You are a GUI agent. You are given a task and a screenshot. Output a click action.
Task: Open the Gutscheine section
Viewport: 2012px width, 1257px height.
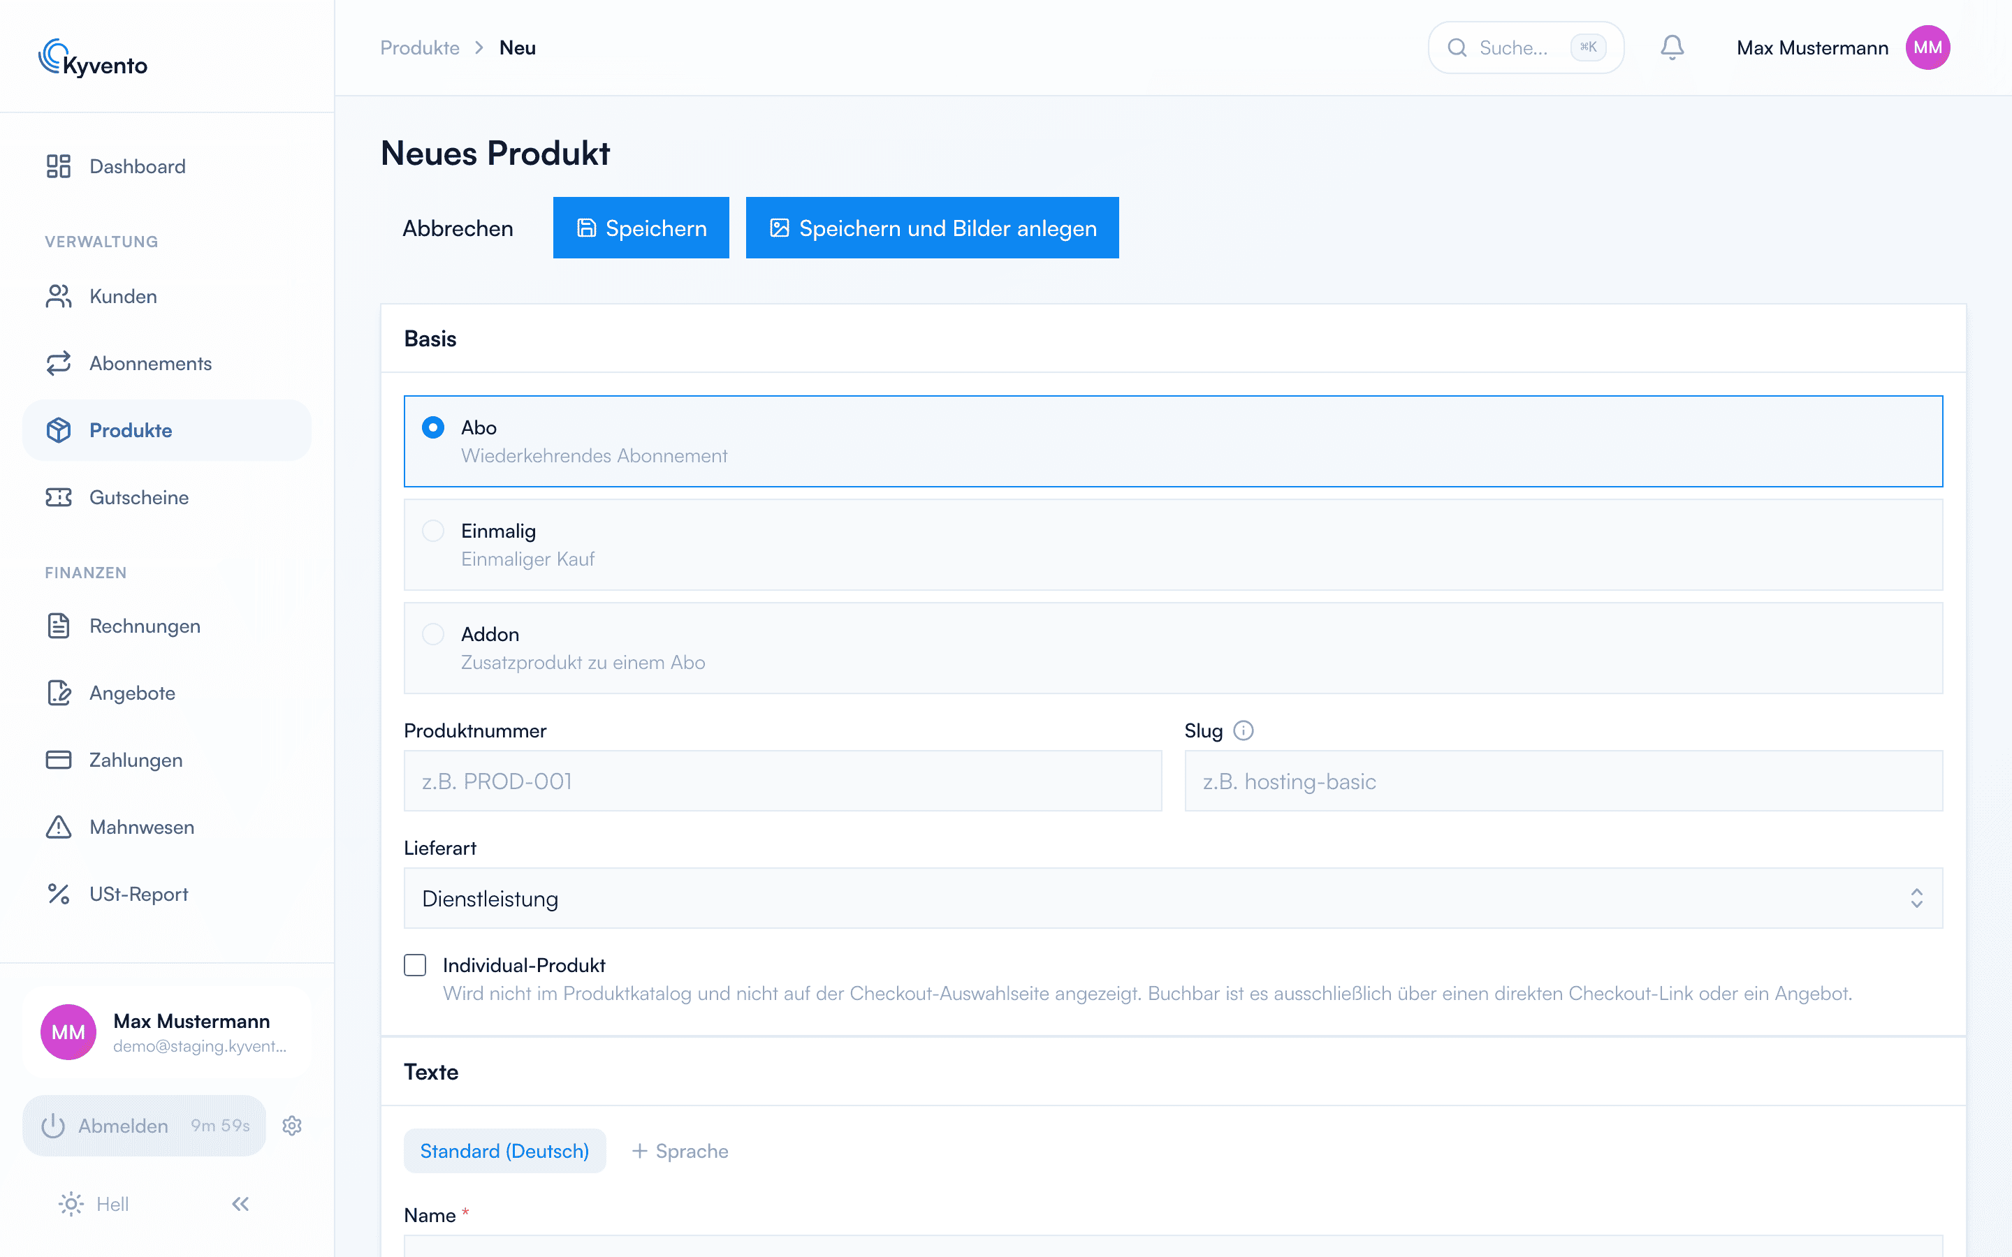(166, 497)
